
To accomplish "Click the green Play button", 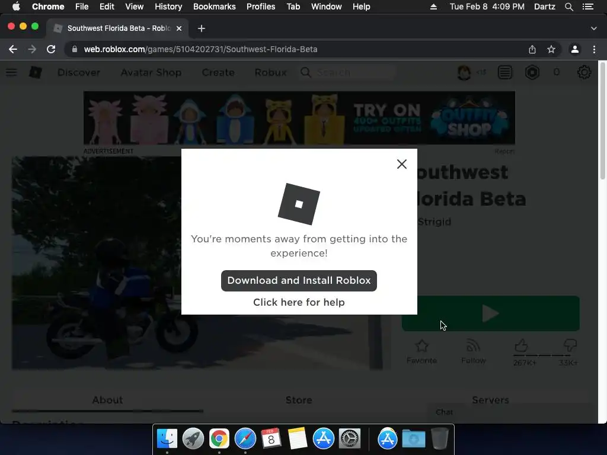I will [491, 313].
